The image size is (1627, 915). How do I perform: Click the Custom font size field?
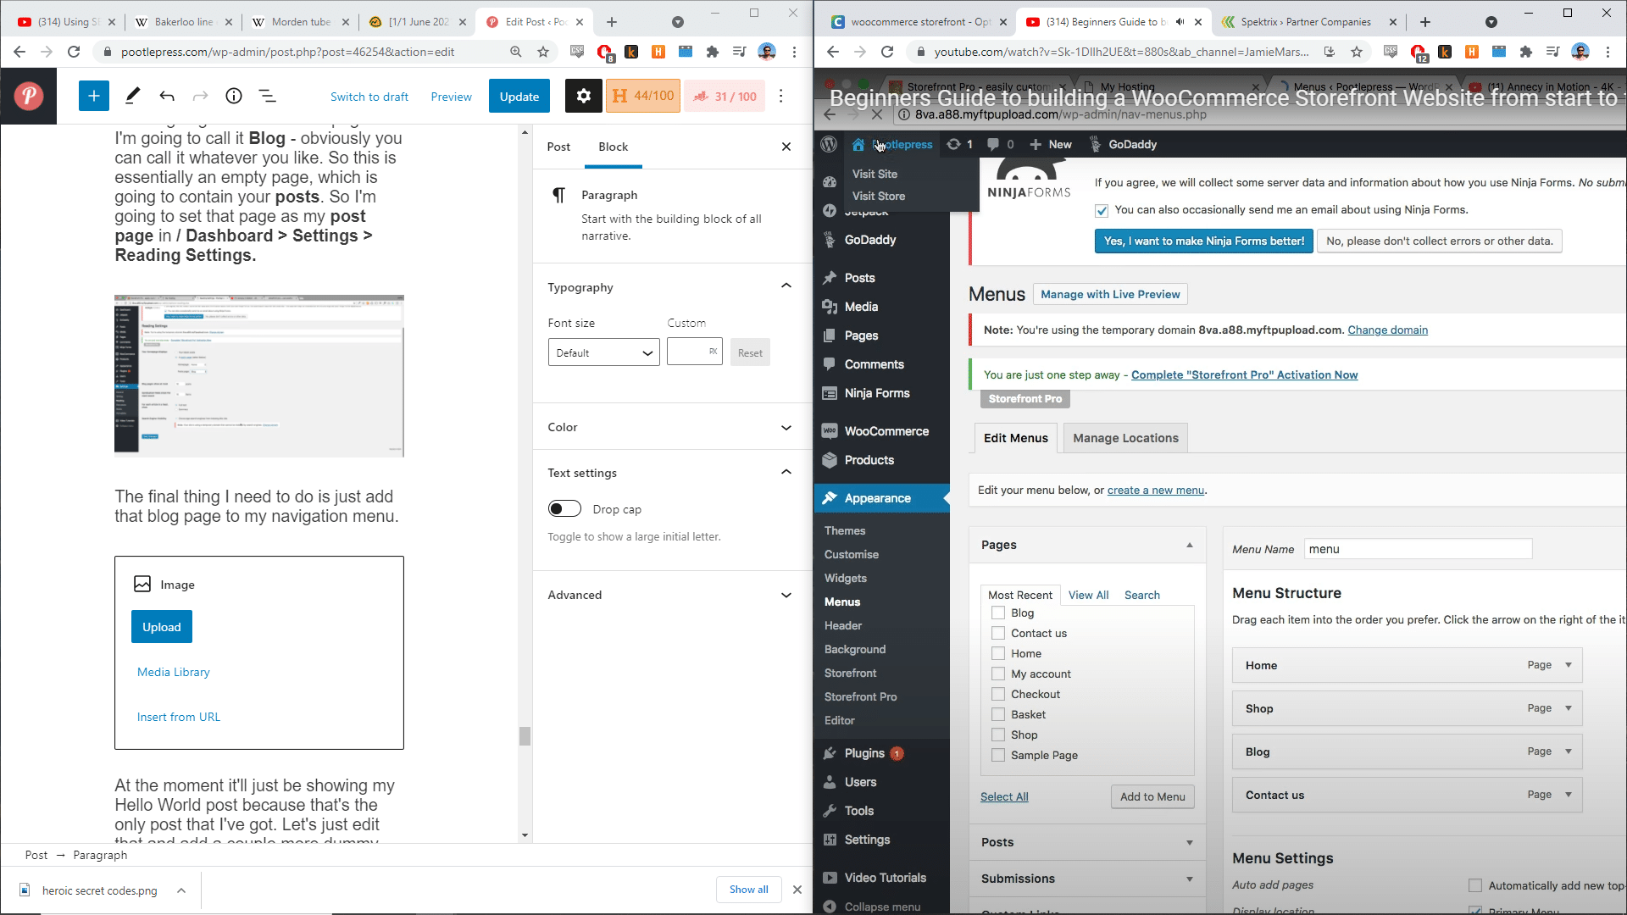click(x=694, y=352)
